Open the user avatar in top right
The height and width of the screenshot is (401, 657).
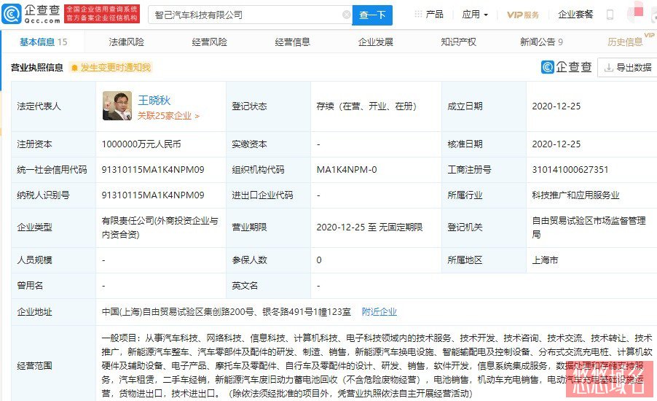pyautogui.click(x=635, y=12)
